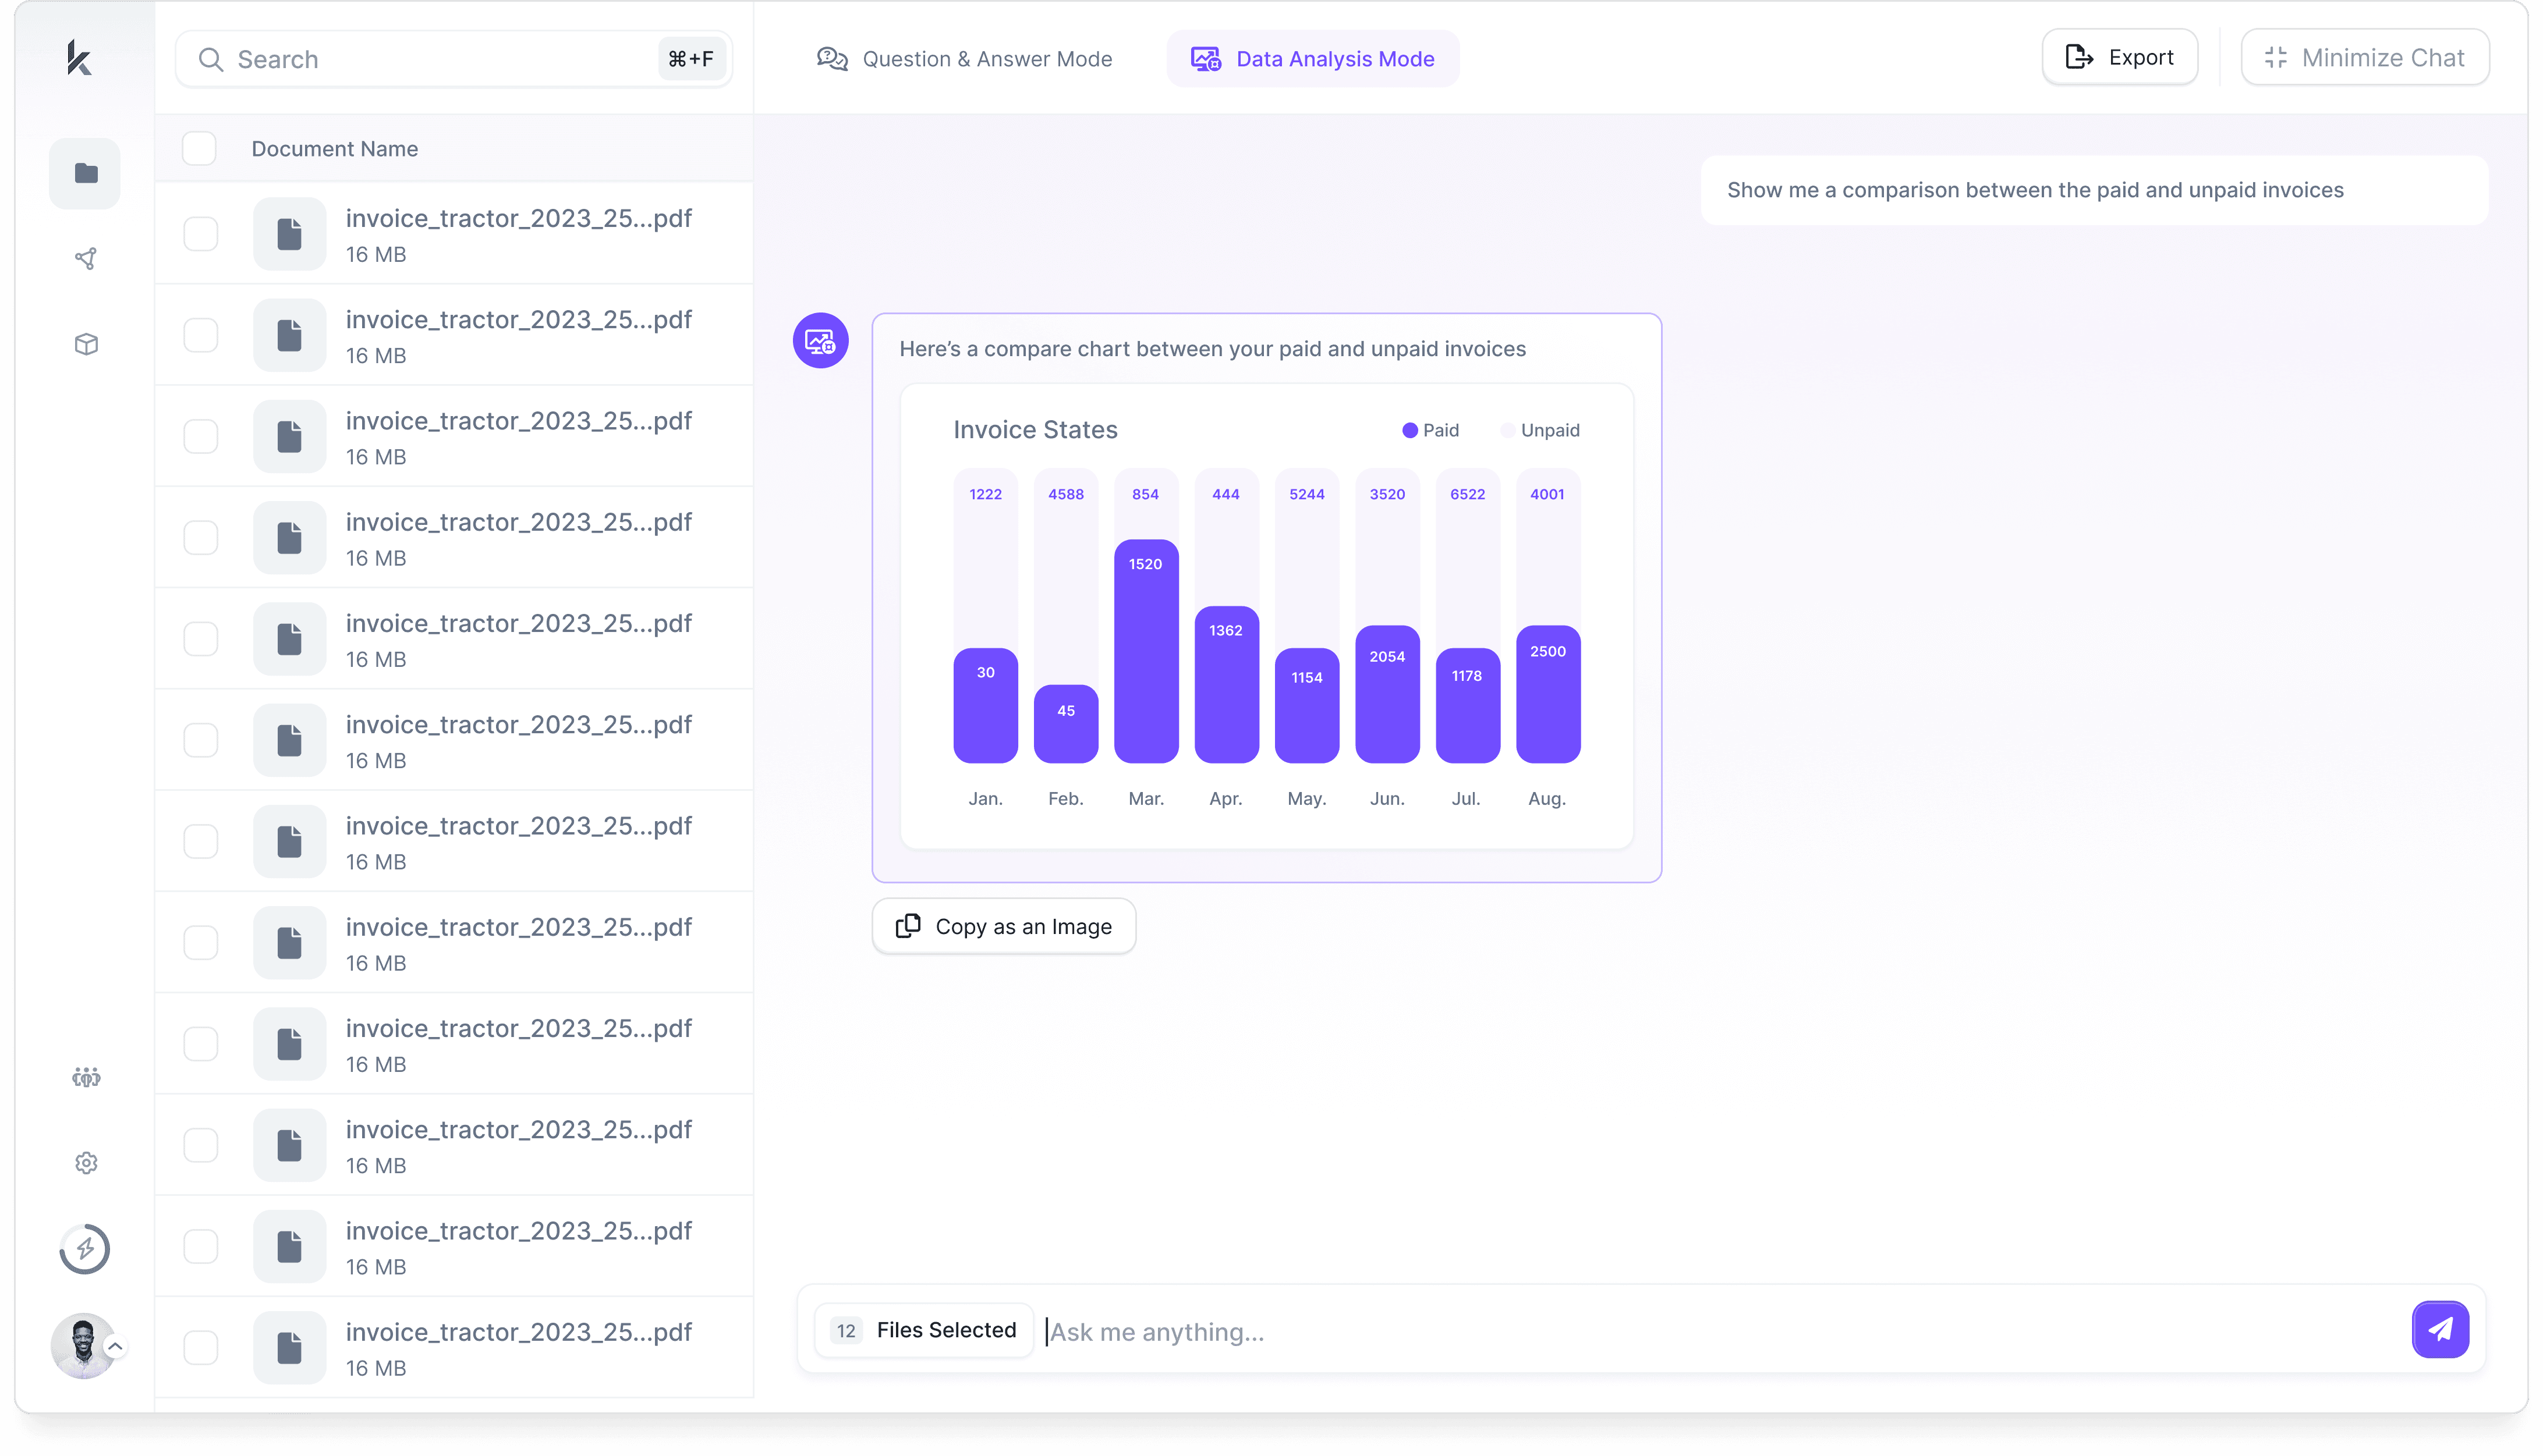This screenshot has width=2543, height=1456.
Task: Click the share nodes sidebar icon
Action: pyautogui.click(x=86, y=259)
